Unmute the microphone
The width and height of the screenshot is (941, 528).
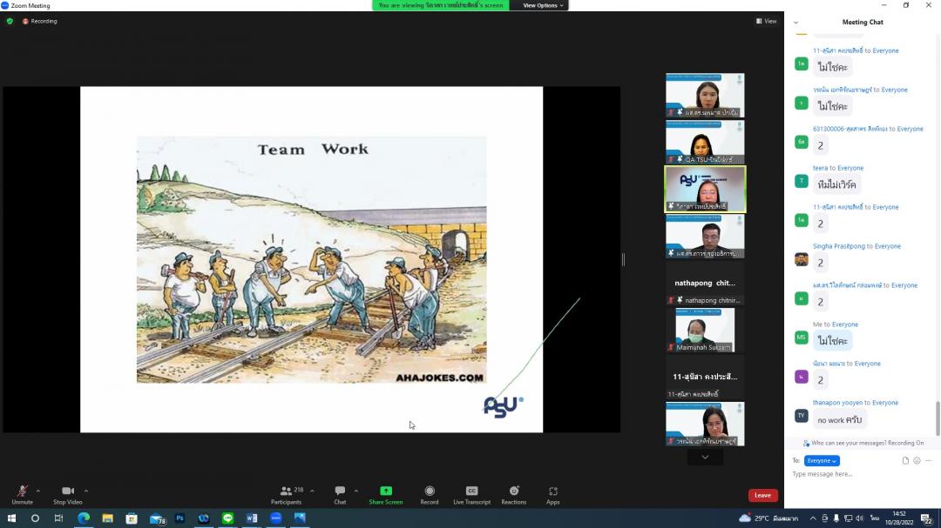coord(22,492)
